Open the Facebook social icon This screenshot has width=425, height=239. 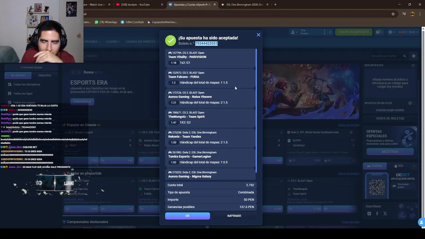click(x=377, y=214)
